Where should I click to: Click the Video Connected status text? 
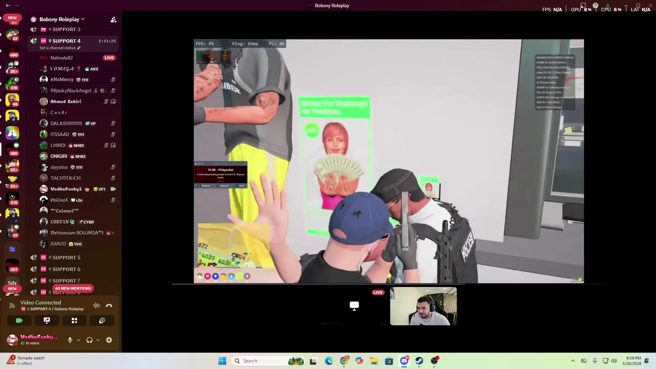40,302
